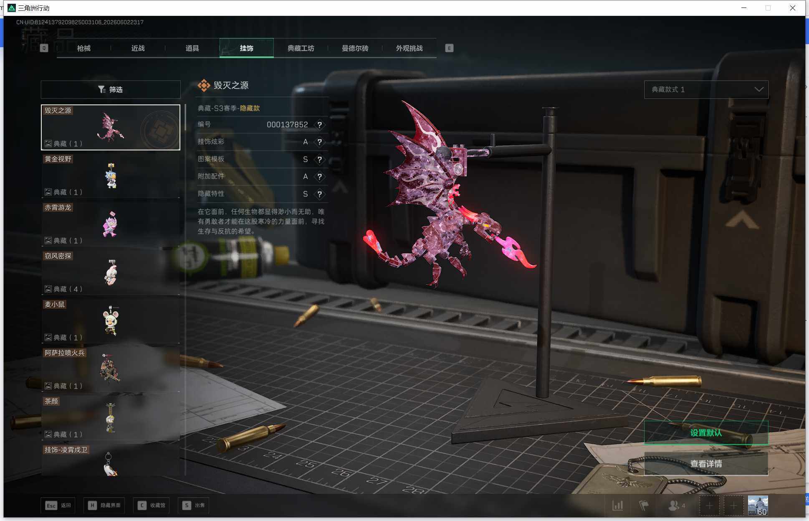Click help icon next to 附加配件
Screen dimensions: 809x521
point(319,177)
